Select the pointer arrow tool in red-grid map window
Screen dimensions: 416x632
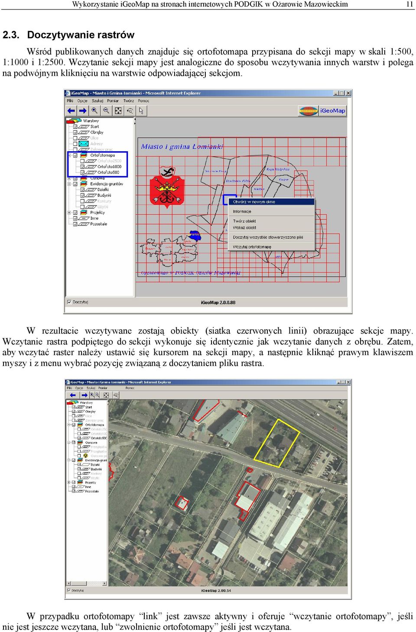[x=141, y=111]
